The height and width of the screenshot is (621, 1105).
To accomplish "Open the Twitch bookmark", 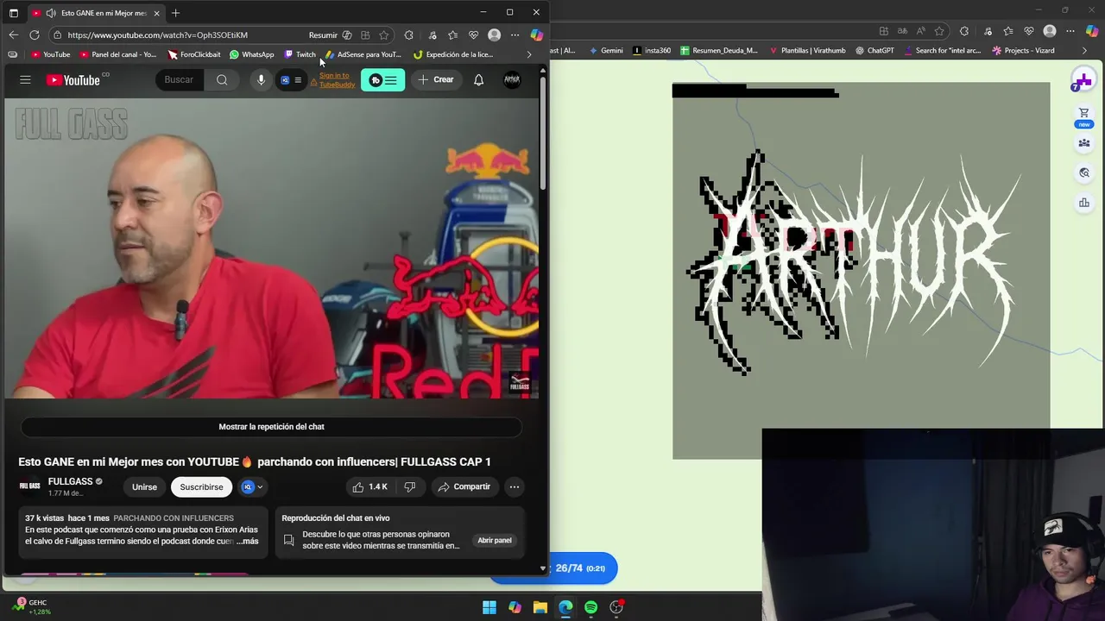I will (300, 54).
